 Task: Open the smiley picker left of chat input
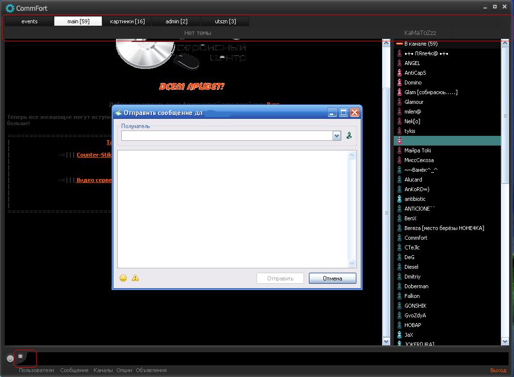pyautogui.click(x=10, y=359)
